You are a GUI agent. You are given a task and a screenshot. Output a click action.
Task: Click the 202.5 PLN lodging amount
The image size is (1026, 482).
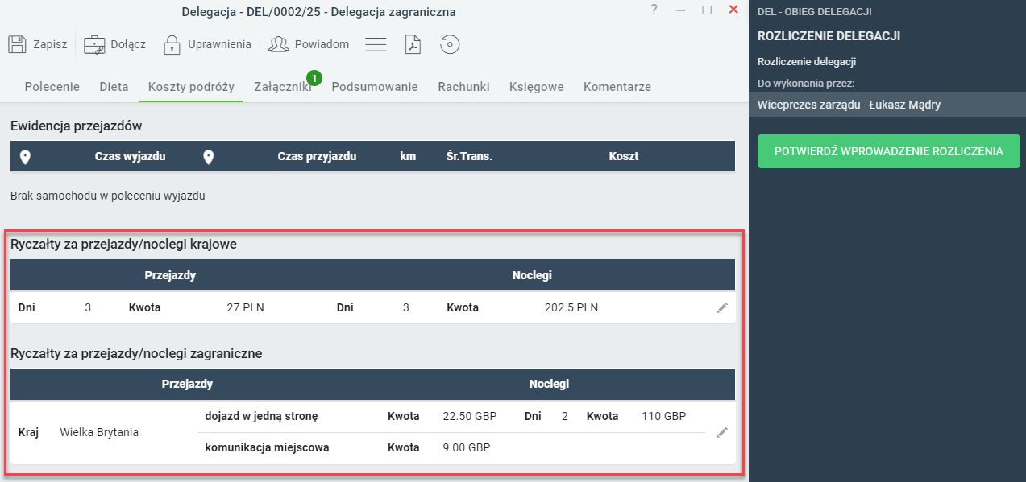(571, 307)
